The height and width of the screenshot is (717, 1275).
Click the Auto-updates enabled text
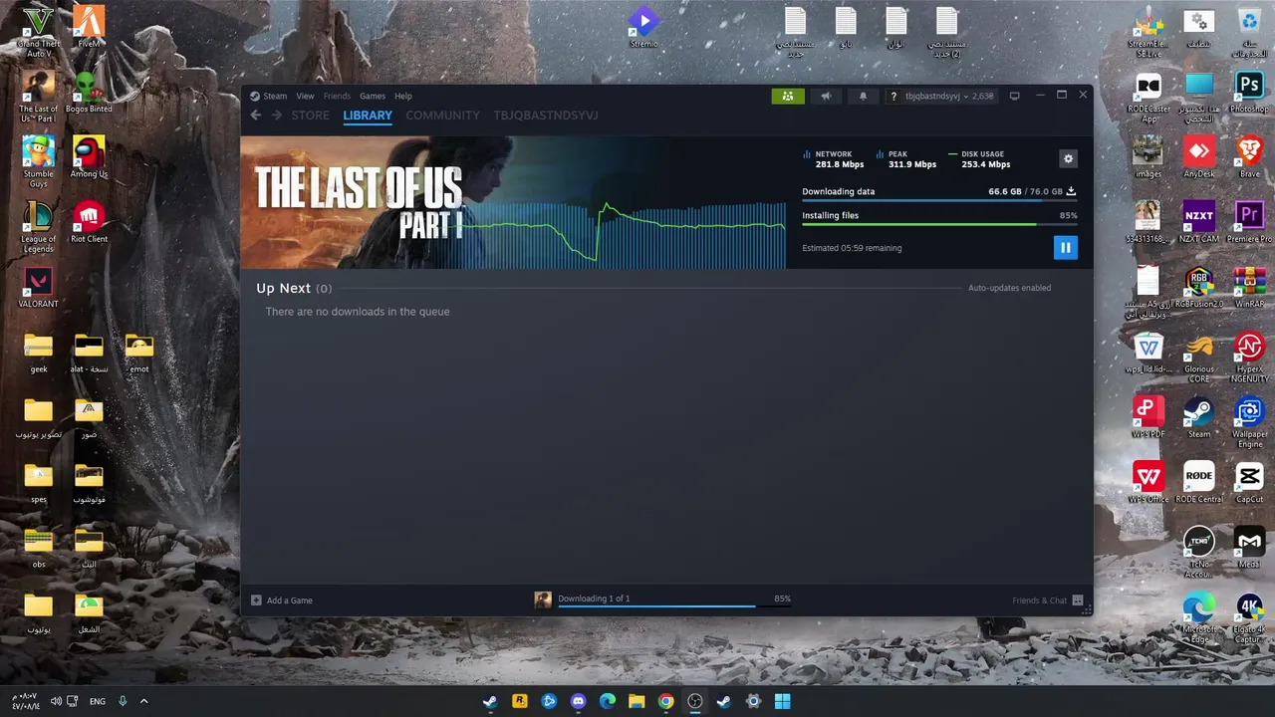click(1009, 288)
